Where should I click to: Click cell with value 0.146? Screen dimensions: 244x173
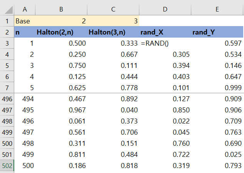click(217, 66)
